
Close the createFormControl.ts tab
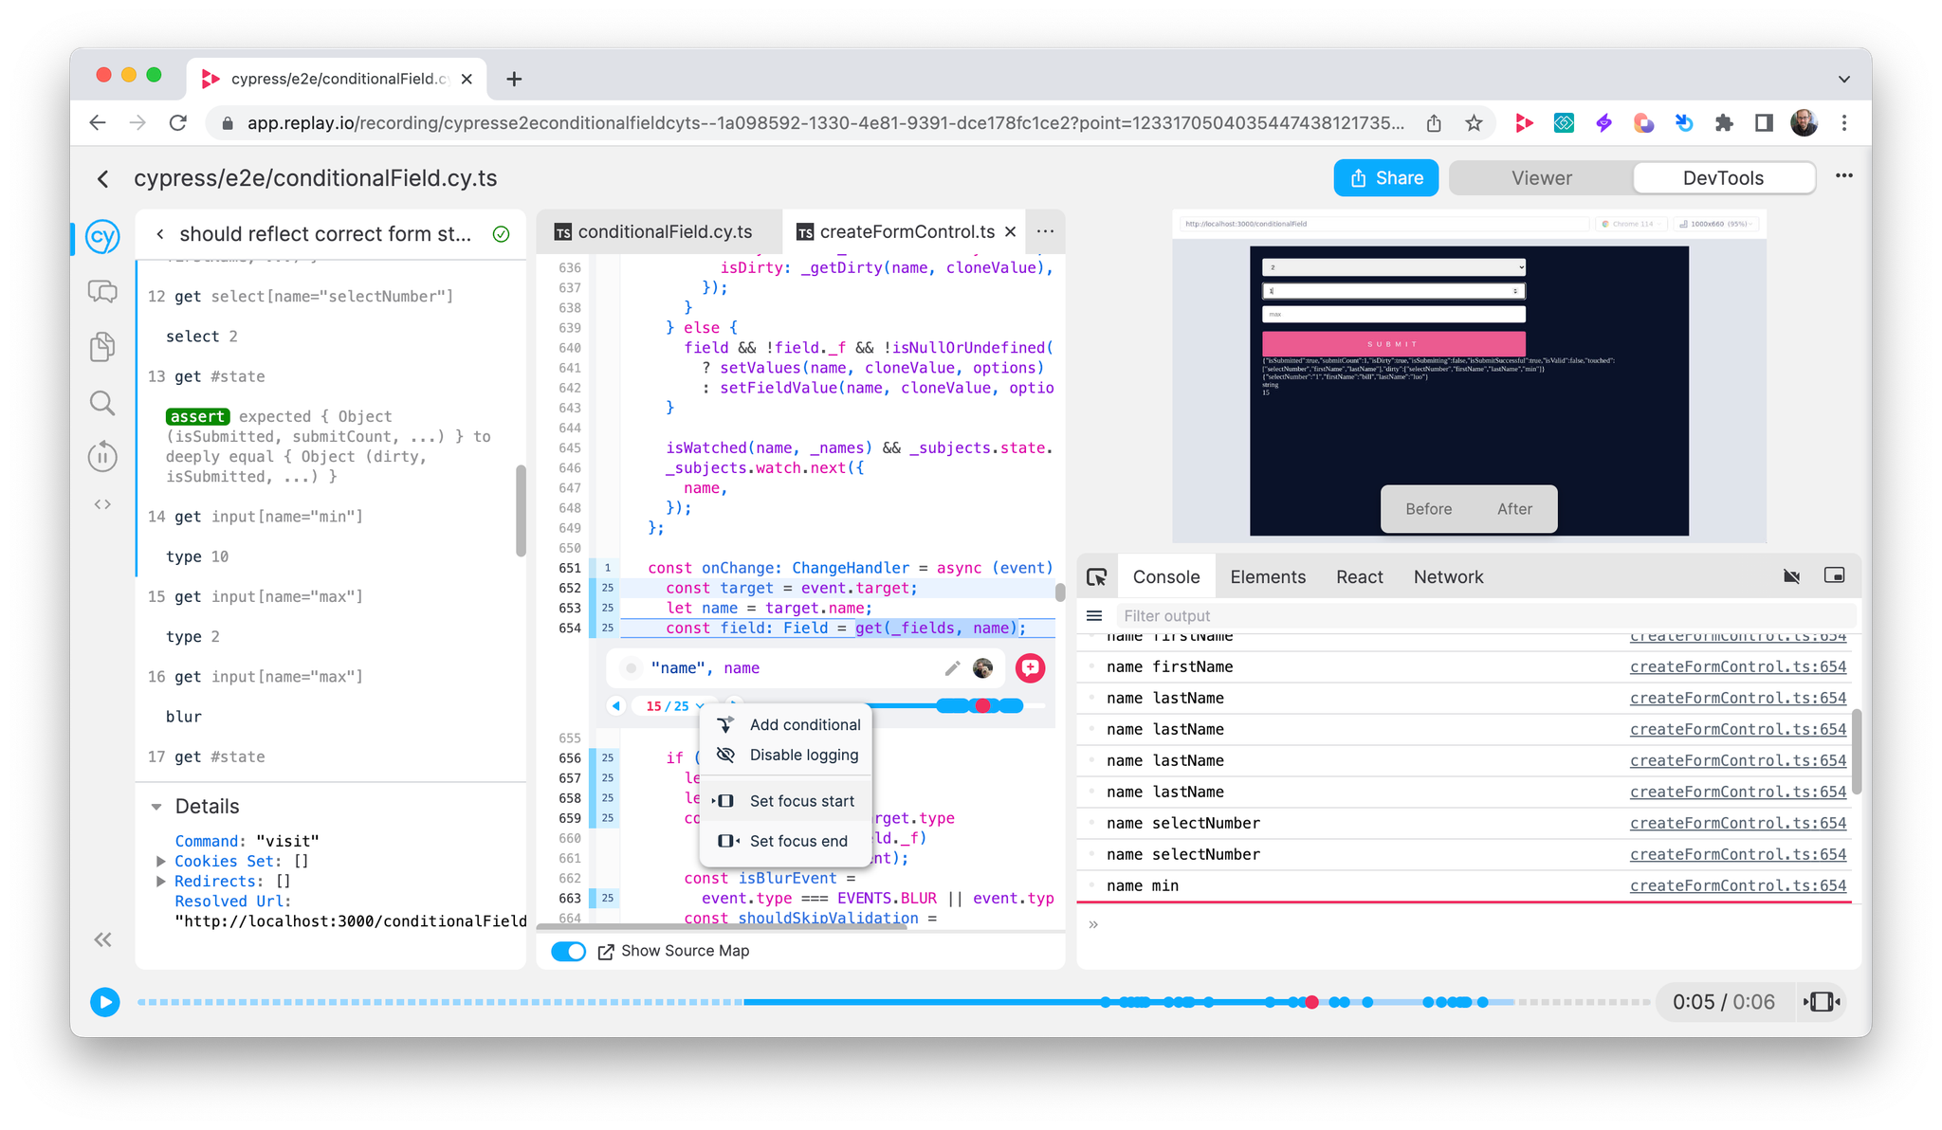click(1011, 231)
